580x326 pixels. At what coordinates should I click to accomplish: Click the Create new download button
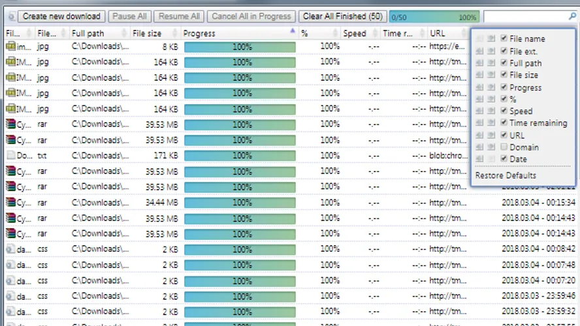(61, 16)
